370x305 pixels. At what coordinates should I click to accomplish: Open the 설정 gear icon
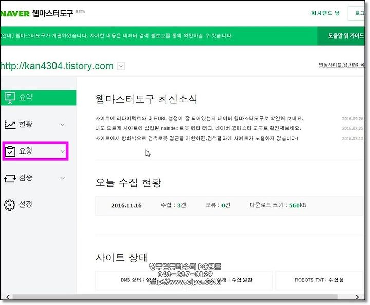(10, 204)
